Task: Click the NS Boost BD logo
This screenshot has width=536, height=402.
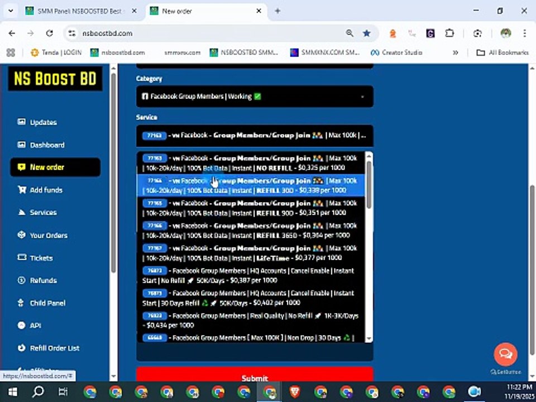Action: tap(55, 79)
